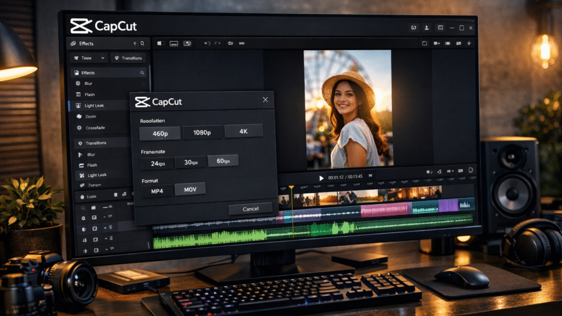Screen dimensions: 562x316
Task: Switch to the Transitions tab button
Action: coord(128,57)
